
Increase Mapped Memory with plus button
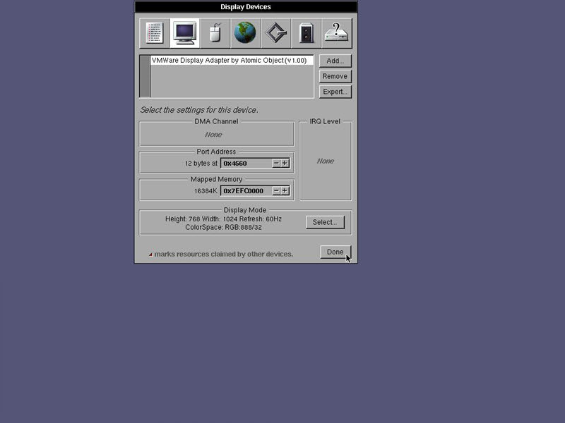pyautogui.click(x=285, y=190)
